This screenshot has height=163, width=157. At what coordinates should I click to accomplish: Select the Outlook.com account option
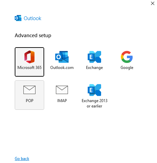click(x=62, y=62)
